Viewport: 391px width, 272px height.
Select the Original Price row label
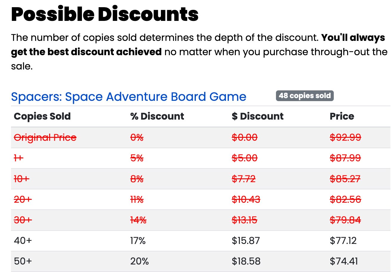click(x=45, y=137)
